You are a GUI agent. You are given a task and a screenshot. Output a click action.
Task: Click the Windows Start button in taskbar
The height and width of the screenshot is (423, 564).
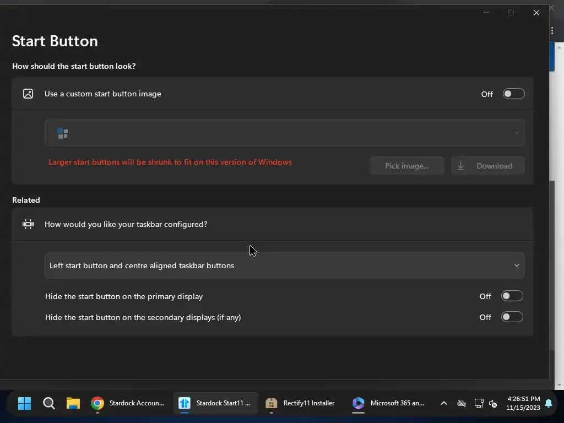pyautogui.click(x=24, y=403)
